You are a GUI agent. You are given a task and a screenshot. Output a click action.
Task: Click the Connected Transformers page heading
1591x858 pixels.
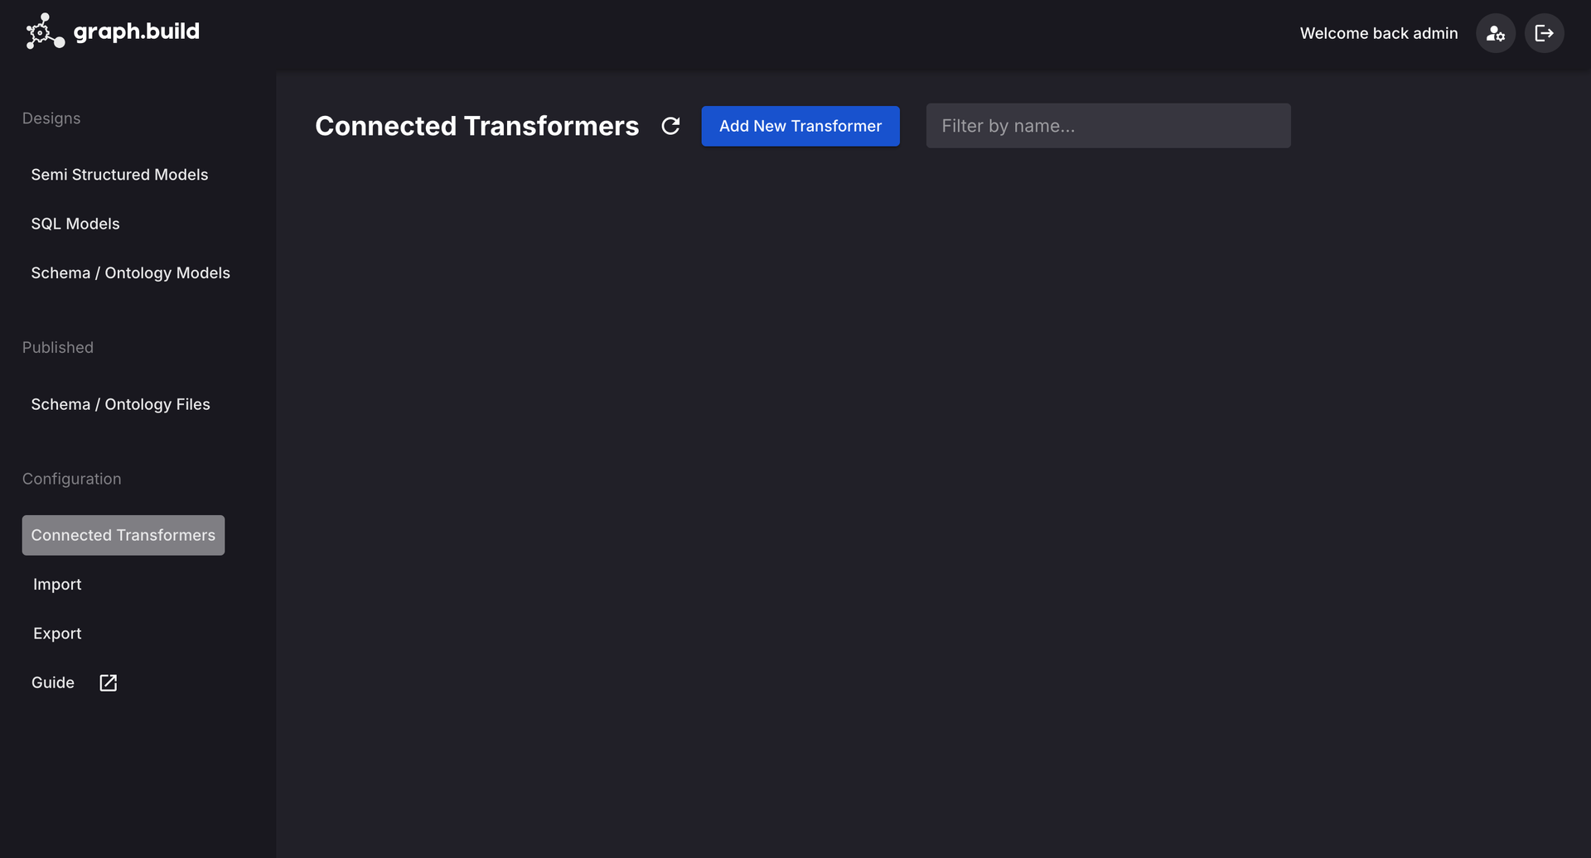pos(476,126)
